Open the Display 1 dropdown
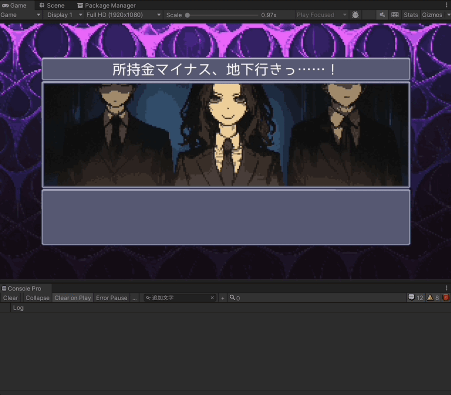This screenshot has width=451, height=395. click(65, 15)
